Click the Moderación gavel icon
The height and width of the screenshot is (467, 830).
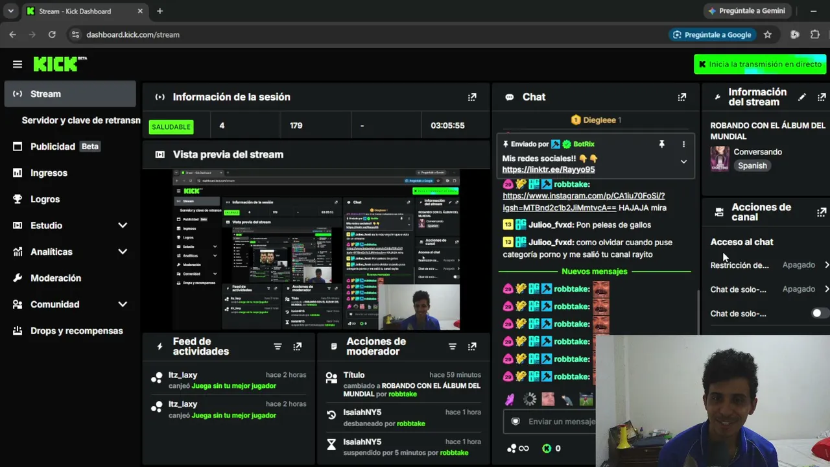(x=18, y=278)
